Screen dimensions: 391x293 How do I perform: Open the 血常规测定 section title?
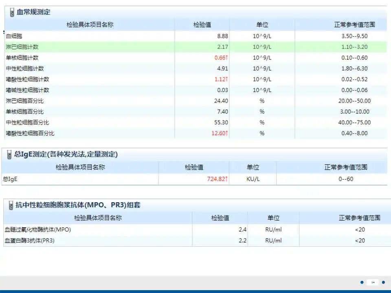click(33, 12)
